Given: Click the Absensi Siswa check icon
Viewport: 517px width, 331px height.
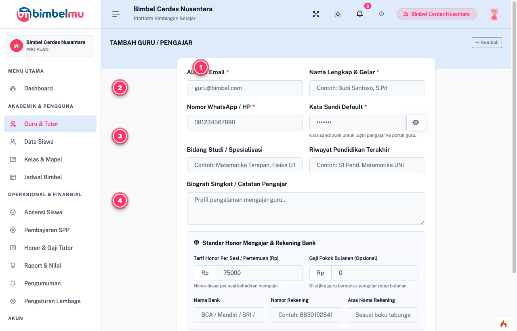Looking at the screenshot, I should pyautogui.click(x=13, y=212).
